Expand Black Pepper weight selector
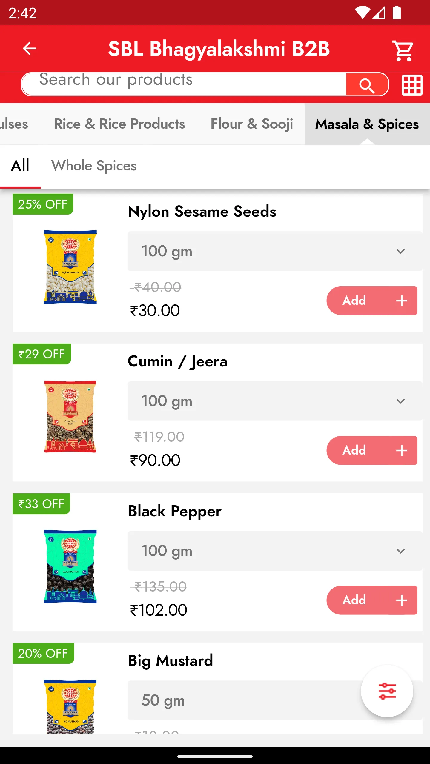This screenshot has height=764, width=430. tap(275, 551)
